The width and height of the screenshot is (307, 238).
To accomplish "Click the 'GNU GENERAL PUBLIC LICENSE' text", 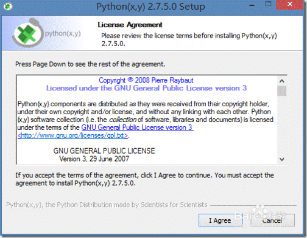I will pyautogui.click(x=104, y=151).
